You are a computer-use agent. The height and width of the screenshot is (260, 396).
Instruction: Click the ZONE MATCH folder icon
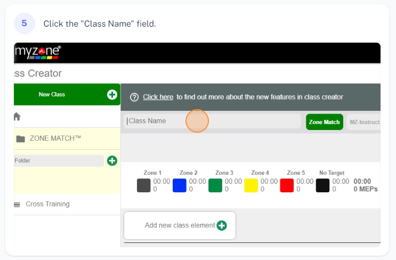coord(20,139)
